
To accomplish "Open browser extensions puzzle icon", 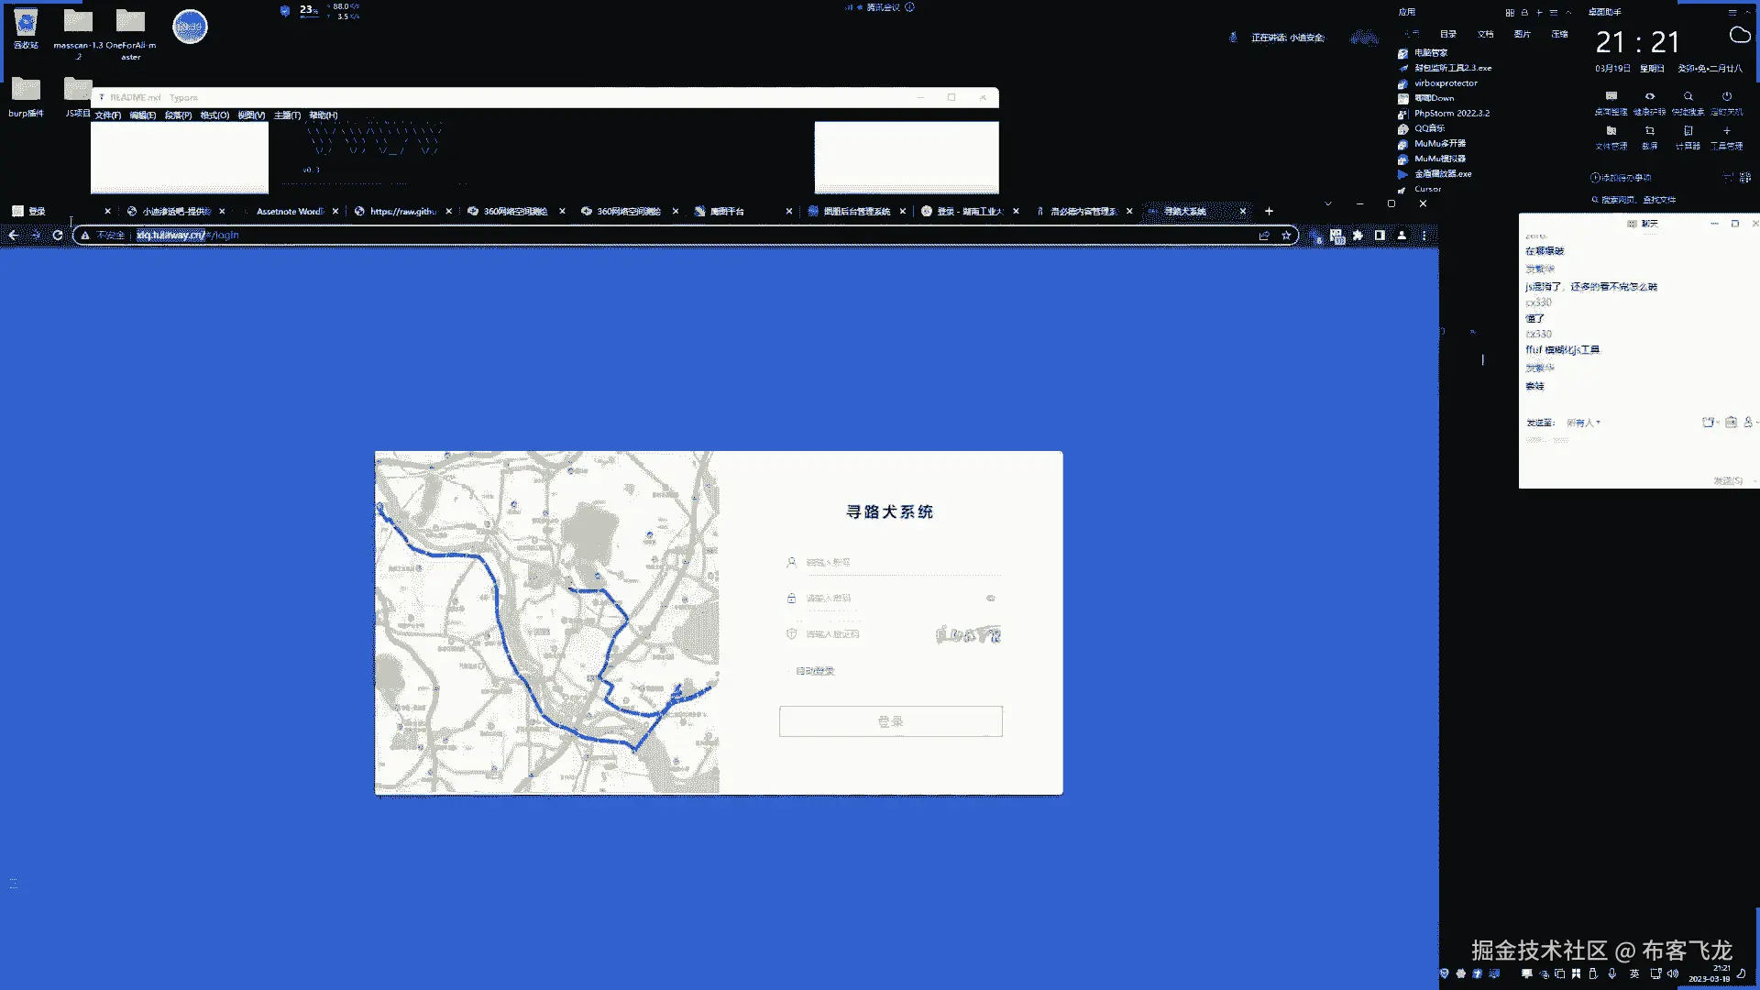I will [1358, 236].
